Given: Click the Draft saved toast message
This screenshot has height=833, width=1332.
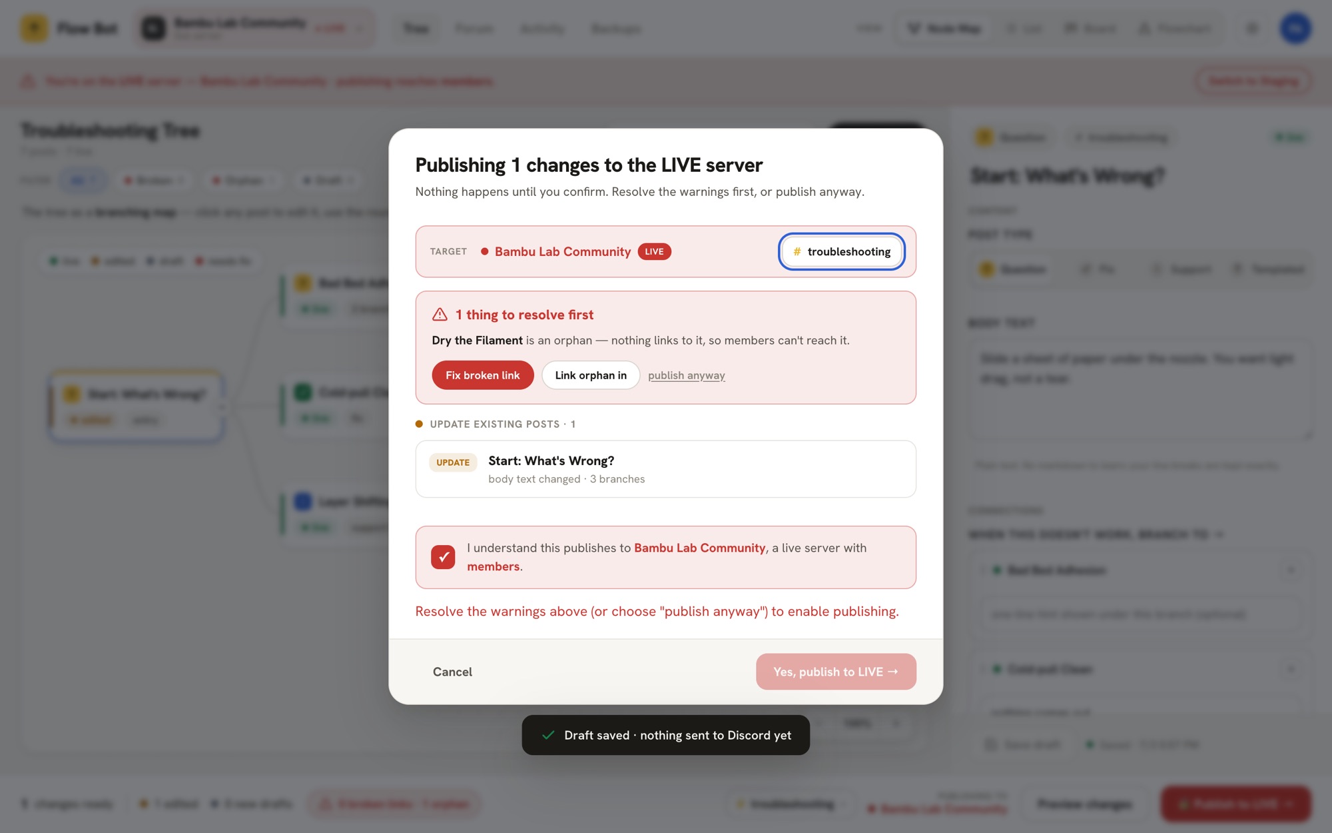Looking at the screenshot, I should pos(666,735).
